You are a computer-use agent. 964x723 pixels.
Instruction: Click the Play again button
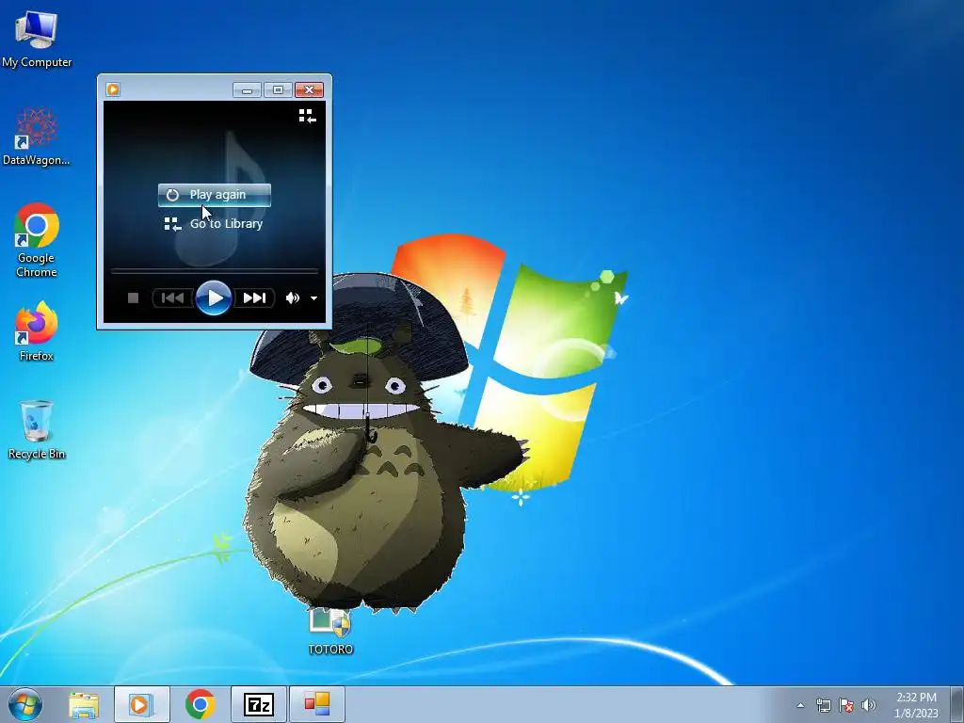click(214, 195)
